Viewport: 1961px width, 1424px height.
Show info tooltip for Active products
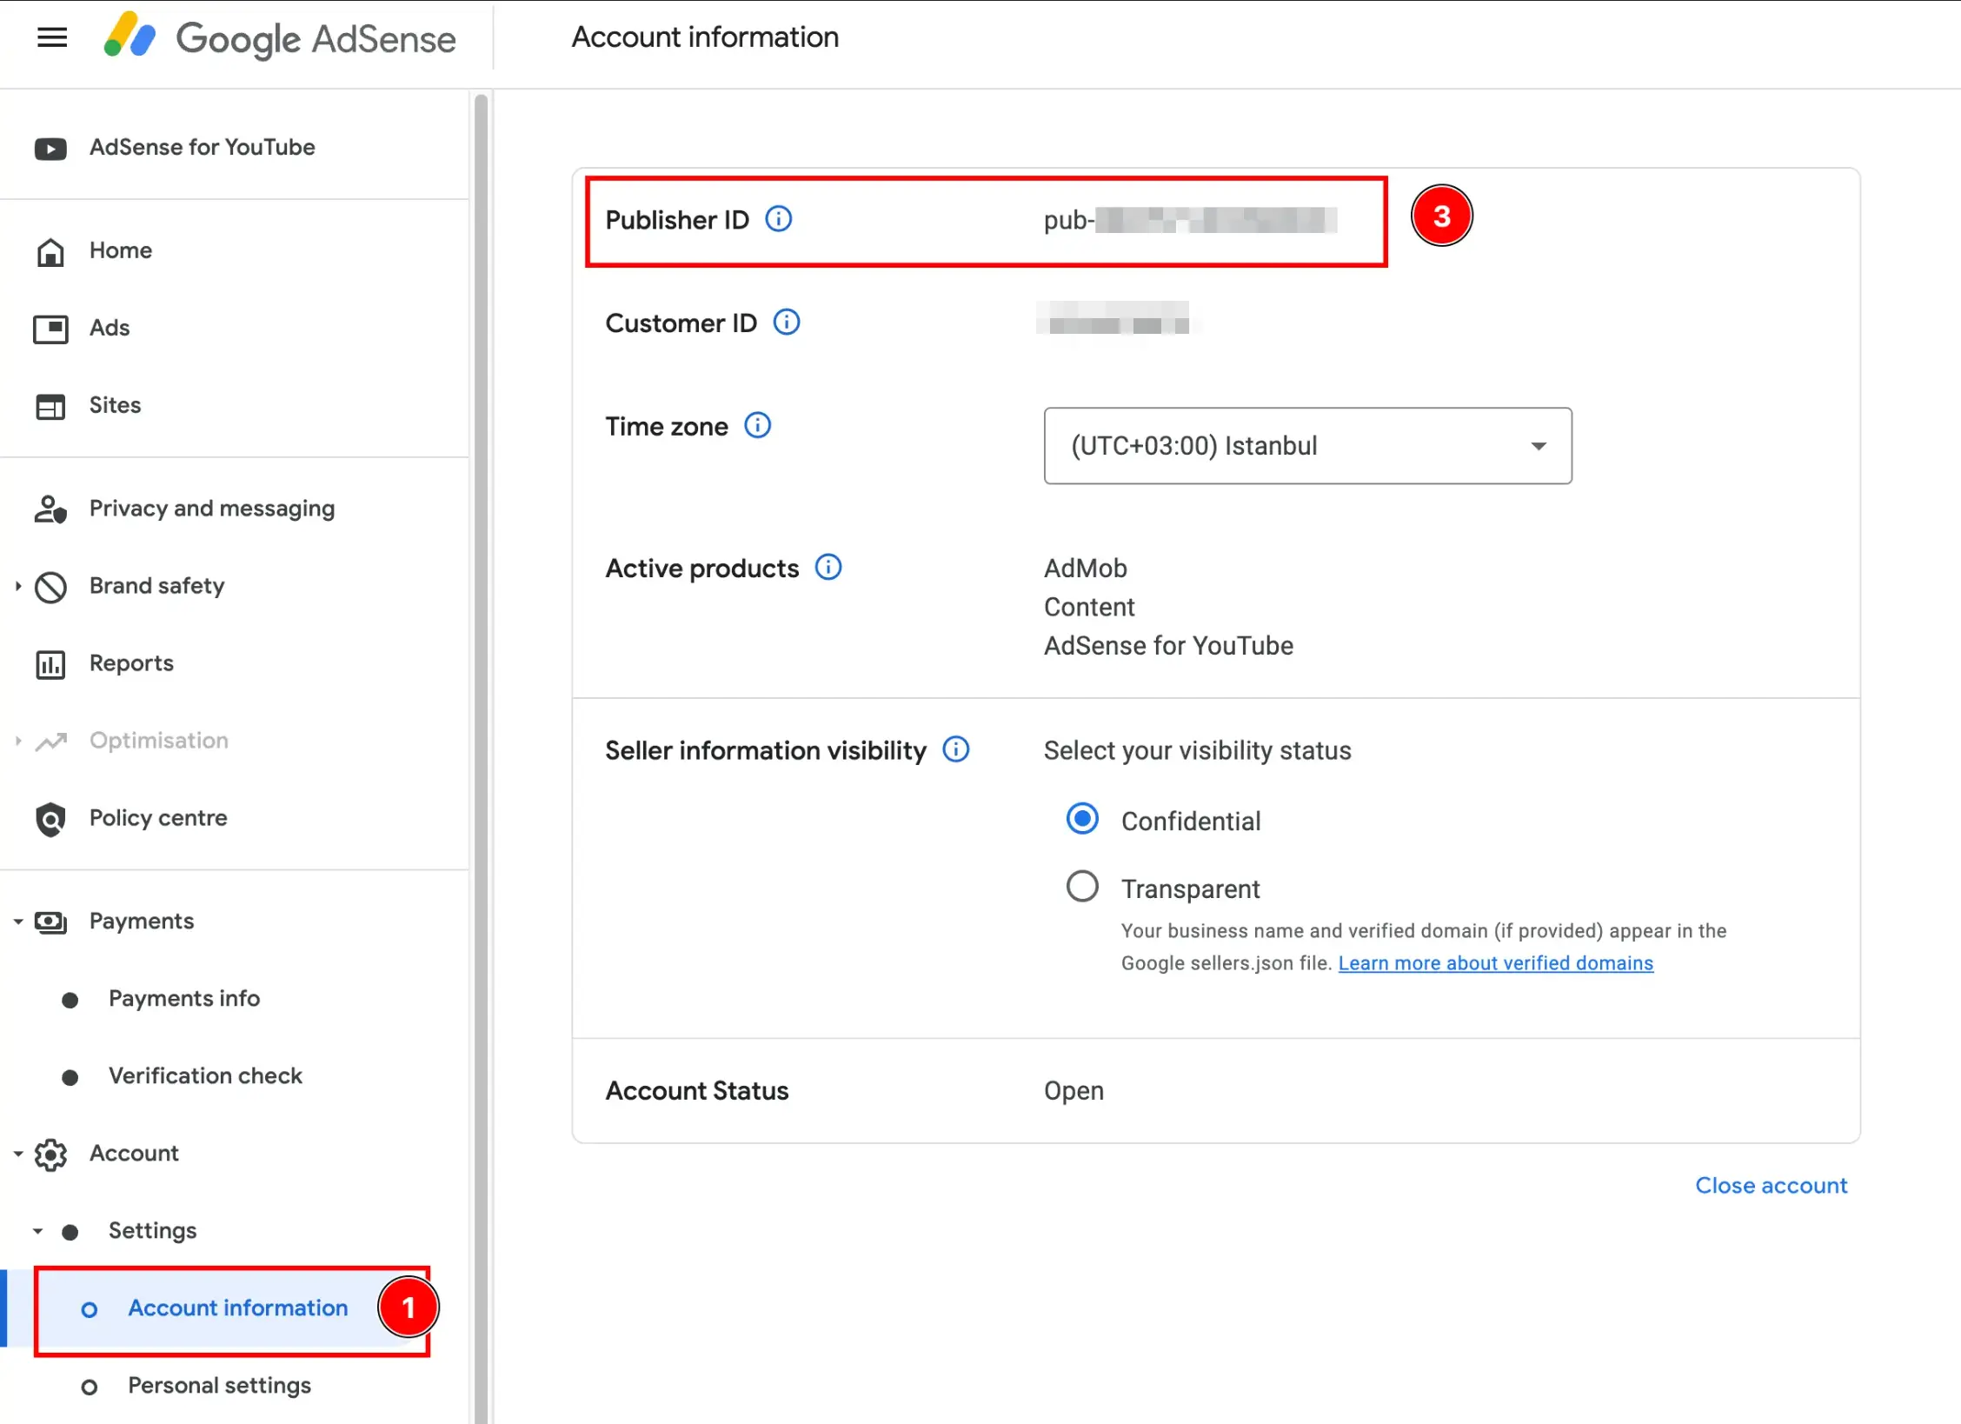coord(828,568)
